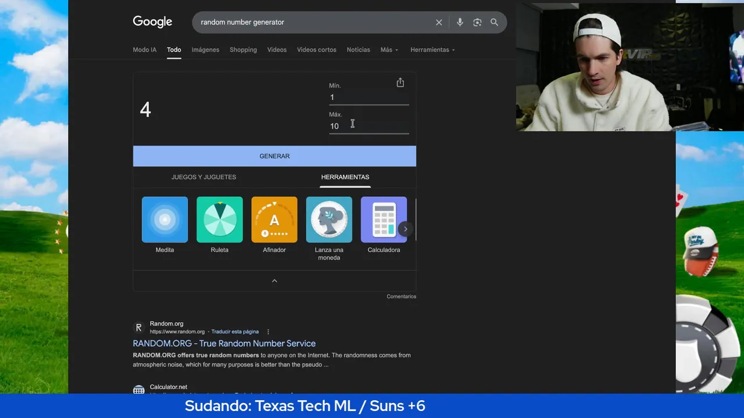Click the Afinador label
The image size is (744, 418).
click(x=274, y=250)
